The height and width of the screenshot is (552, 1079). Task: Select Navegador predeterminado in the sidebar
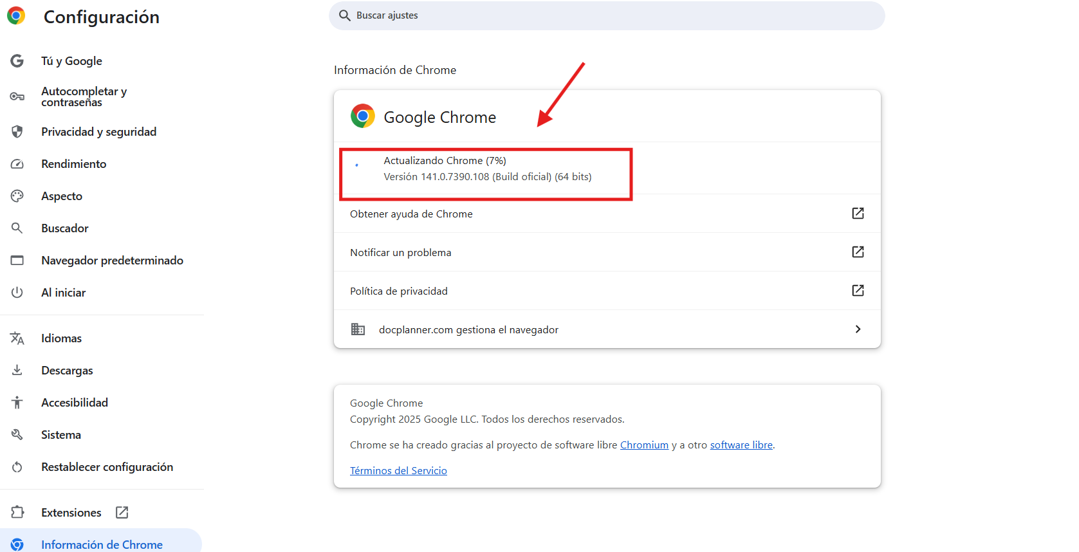click(112, 261)
